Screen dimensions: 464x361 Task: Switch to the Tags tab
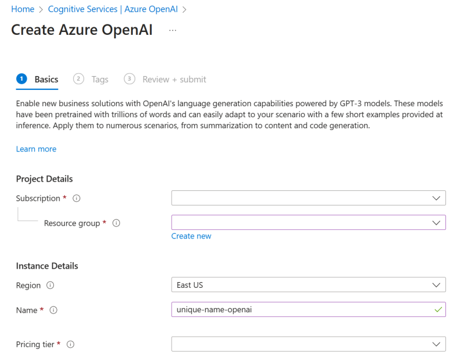[100, 79]
